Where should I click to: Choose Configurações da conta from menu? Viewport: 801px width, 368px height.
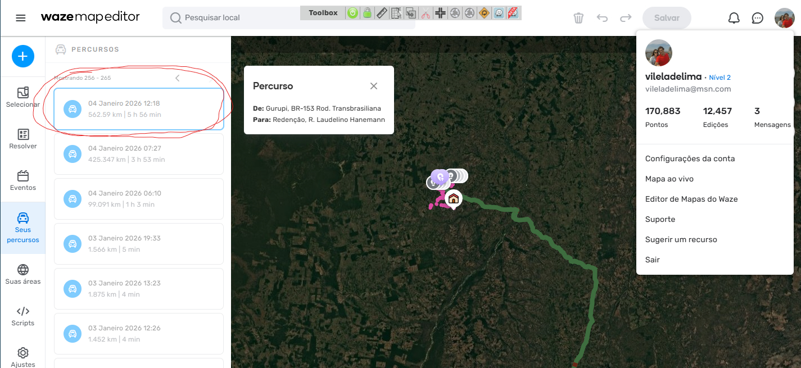(x=690, y=158)
